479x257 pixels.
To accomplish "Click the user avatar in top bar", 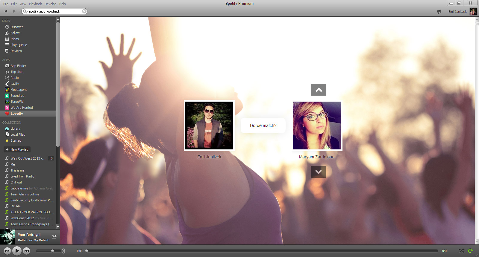I will click(473, 12).
